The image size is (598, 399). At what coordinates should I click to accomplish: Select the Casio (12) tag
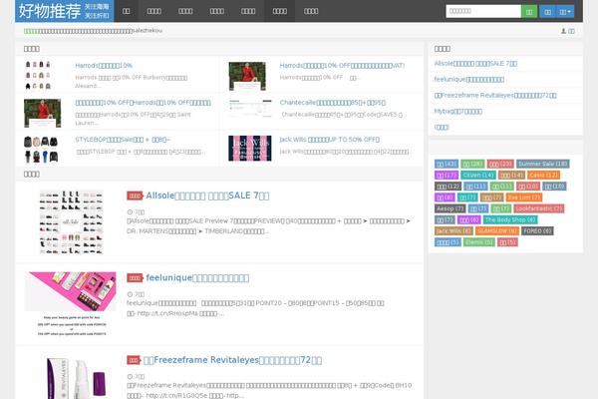point(544,175)
